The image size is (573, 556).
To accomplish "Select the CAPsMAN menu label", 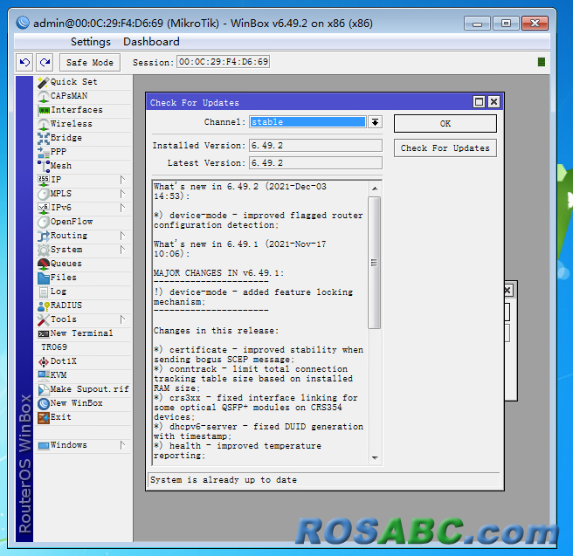I will coord(69,96).
